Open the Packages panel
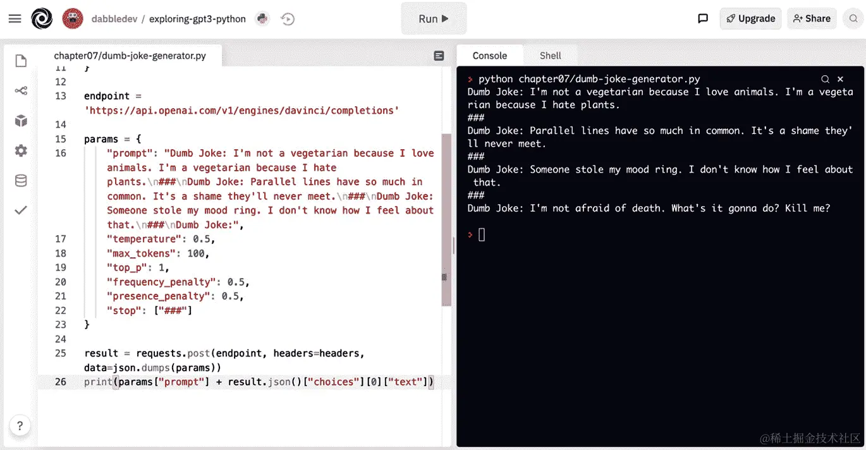This screenshot has height=450, width=866. [20, 121]
